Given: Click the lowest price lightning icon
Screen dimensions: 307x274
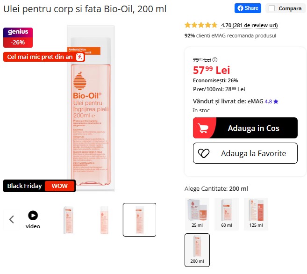Looking at the screenshot, I should [80, 57].
